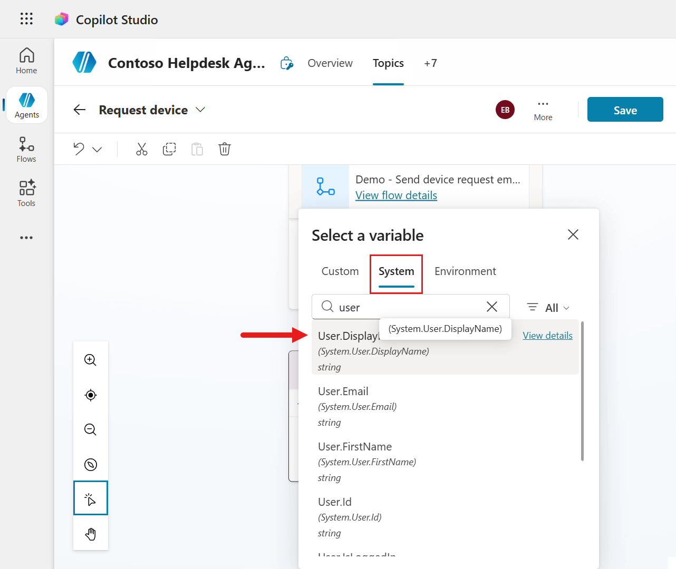Save the Request device topic
The height and width of the screenshot is (569, 676).
625,110
